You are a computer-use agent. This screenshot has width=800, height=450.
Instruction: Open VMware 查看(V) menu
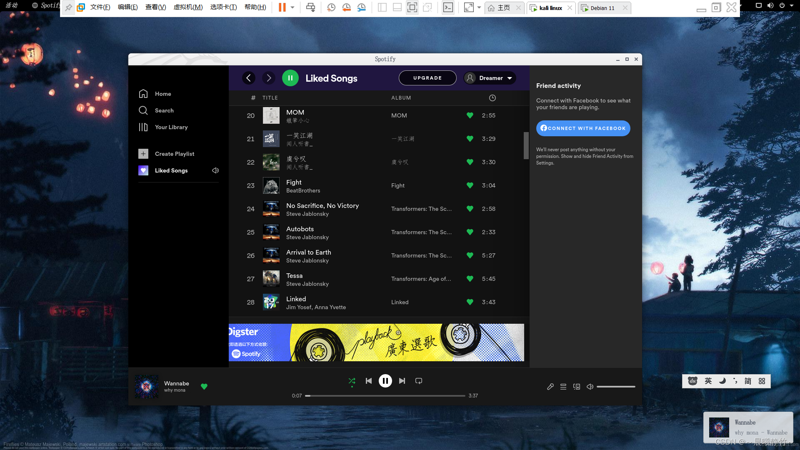click(x=156, y=7)
